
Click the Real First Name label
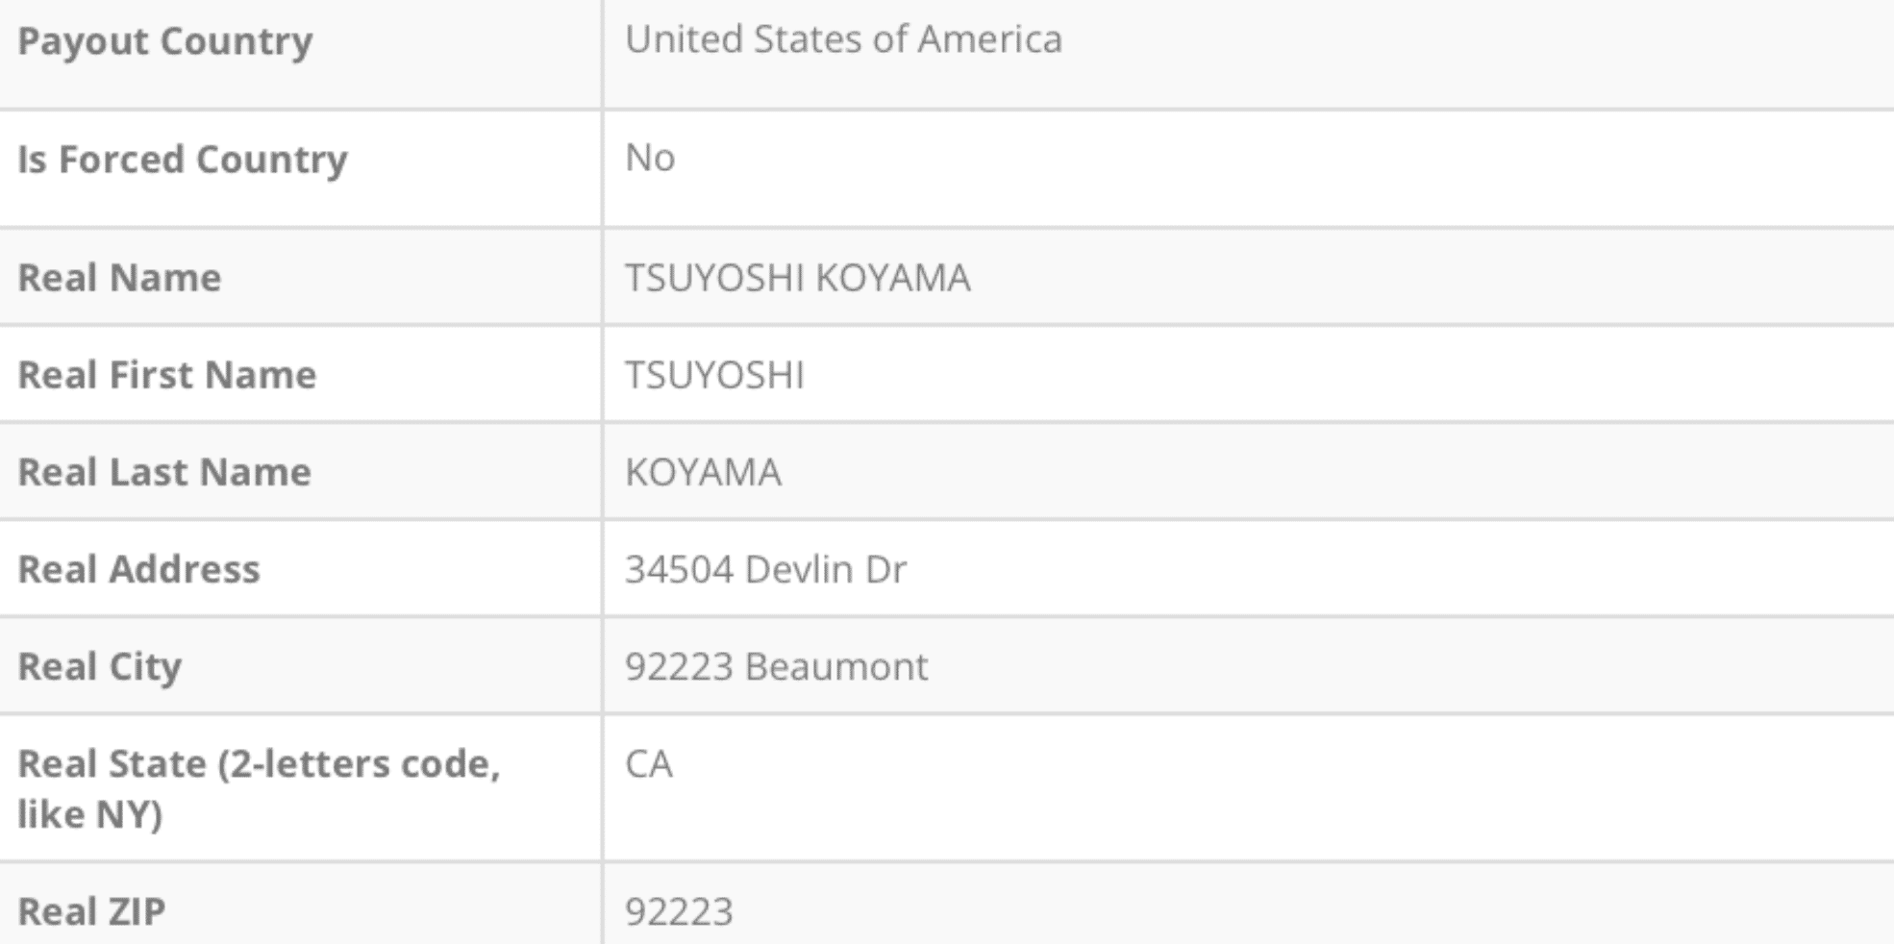[166, 375]
